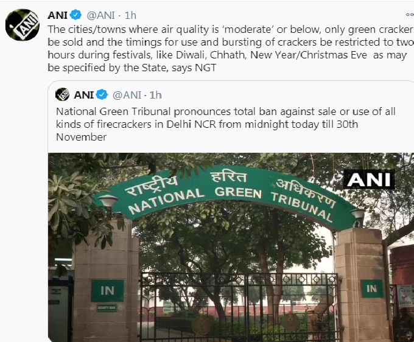Click the left green IN sign in photo

[x=108, y=290]
